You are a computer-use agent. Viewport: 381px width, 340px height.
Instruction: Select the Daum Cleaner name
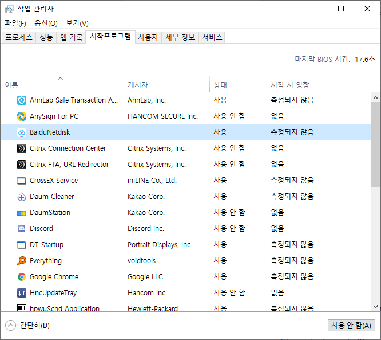(x=51, y=197)
